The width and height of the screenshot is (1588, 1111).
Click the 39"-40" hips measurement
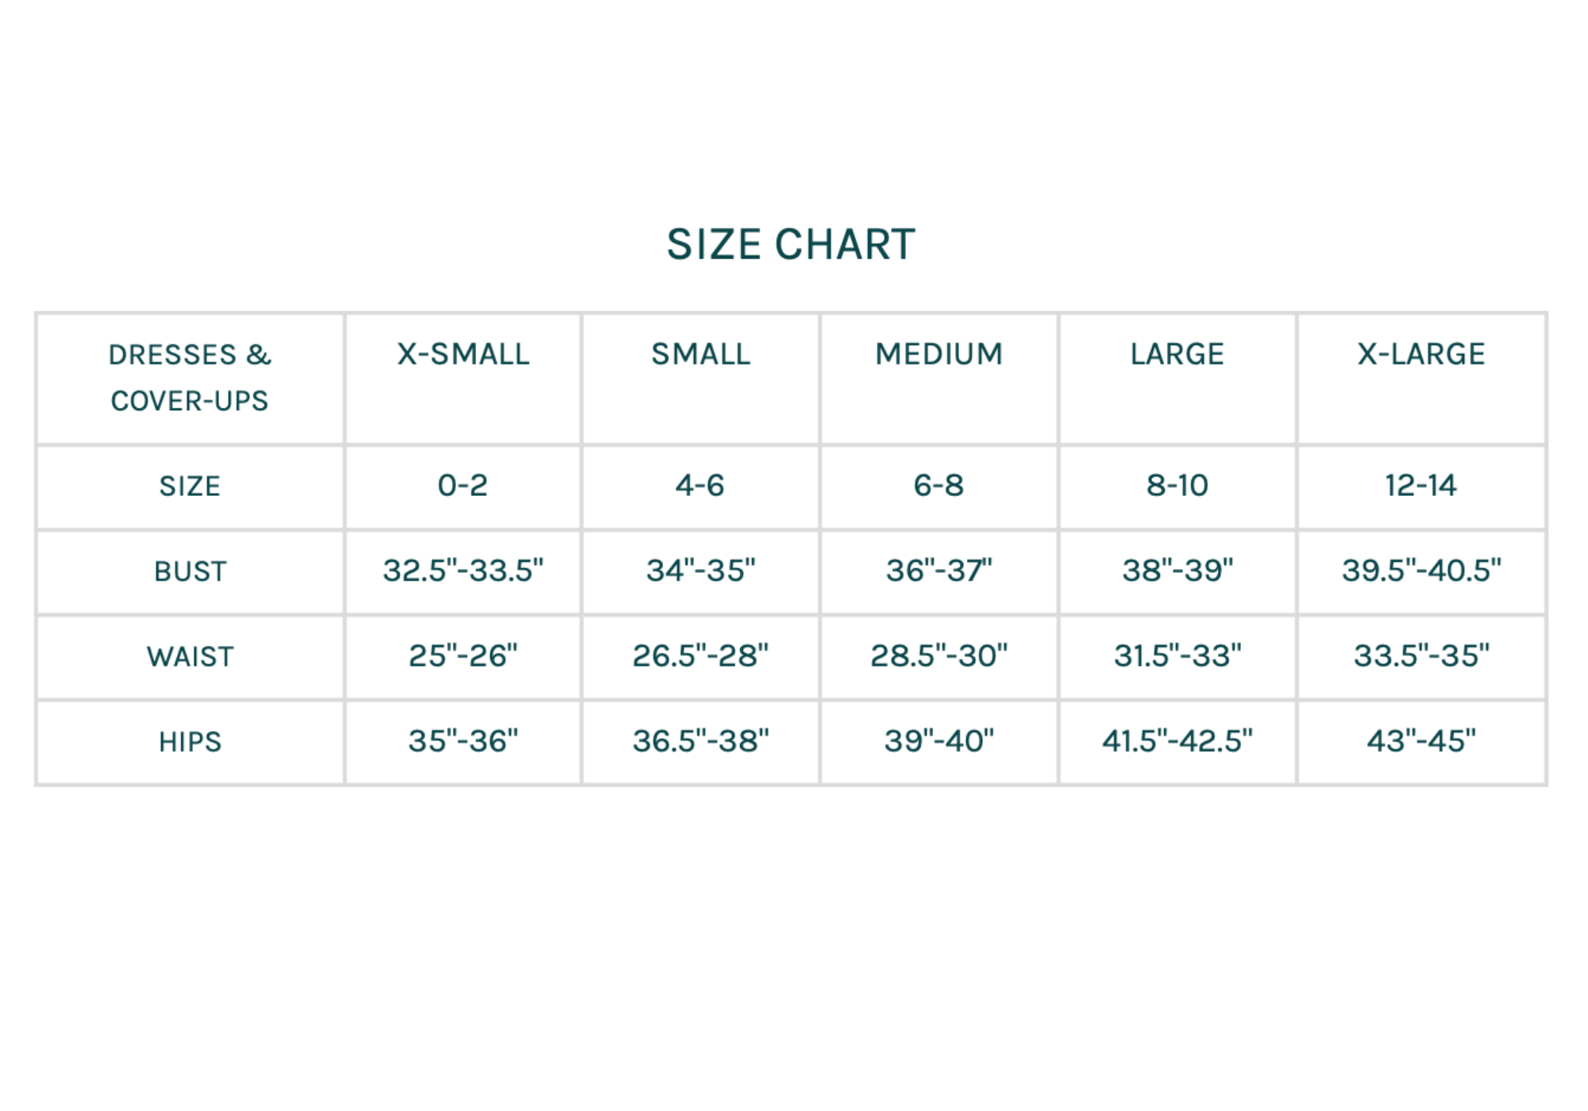click(x=939, y=741)
